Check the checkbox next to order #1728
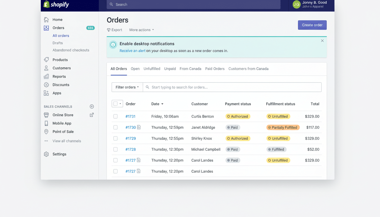This screenshot has width=380, height=217. (x=115, y=149)
